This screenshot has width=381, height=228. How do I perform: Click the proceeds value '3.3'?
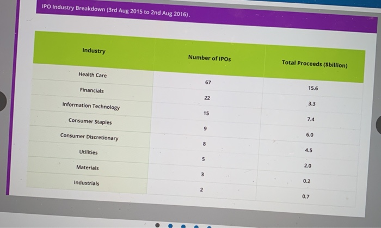312,104
